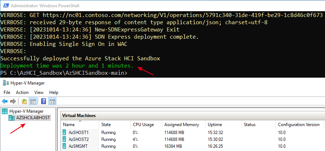This screenshot has height=151, width=325.
Task: Select the AzSHOST2 virtual machine row
Action: click(x=193, y=139)
